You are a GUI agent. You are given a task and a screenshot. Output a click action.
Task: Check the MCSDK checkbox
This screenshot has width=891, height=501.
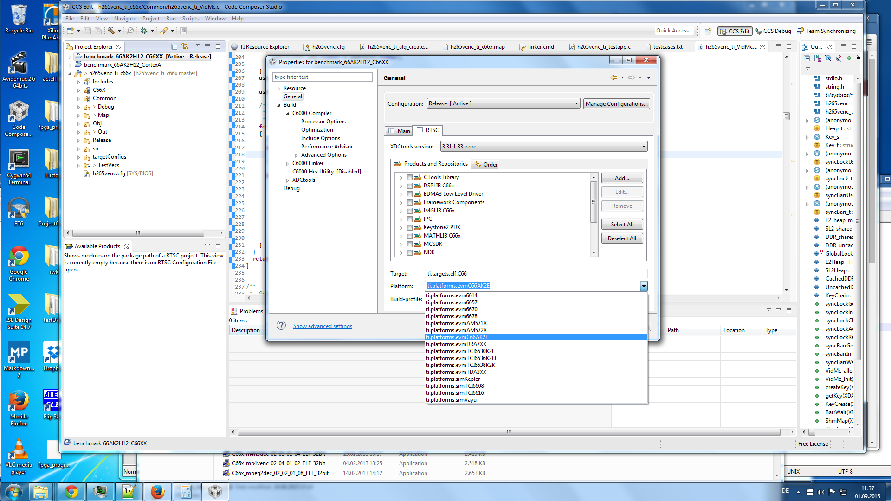click(409, 244)
